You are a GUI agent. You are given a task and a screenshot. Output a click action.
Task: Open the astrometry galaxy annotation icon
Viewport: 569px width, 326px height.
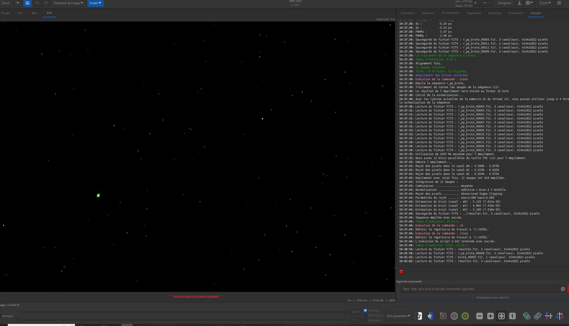pos(443,316)
